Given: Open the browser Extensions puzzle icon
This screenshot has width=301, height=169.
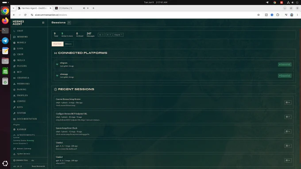Looking at the screenshot, I should coord(278,15).
